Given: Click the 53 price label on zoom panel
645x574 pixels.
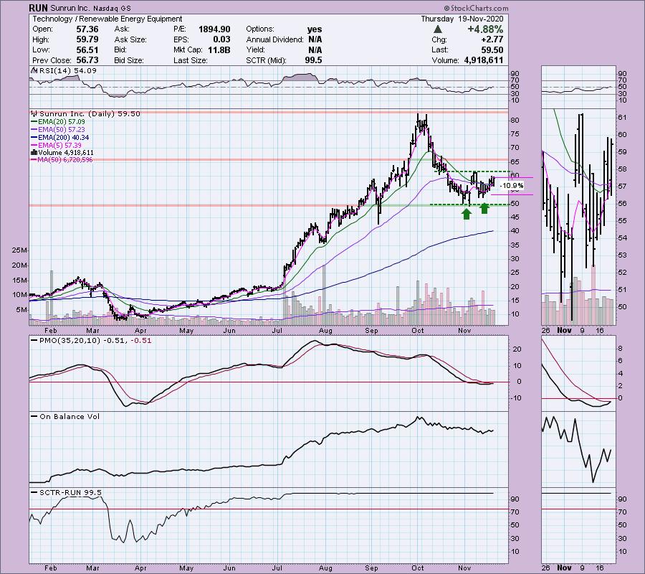Looking at the screenshot, I should [x=622, y=255].
